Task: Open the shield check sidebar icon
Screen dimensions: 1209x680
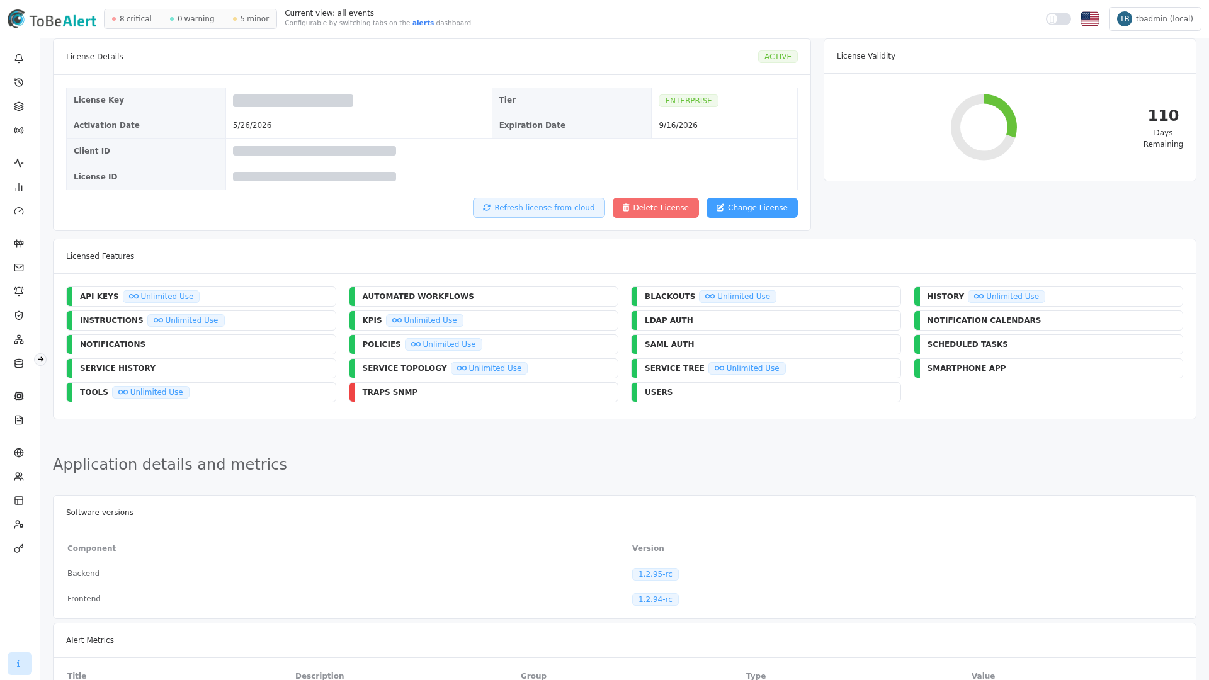Action: pos(19,315)
